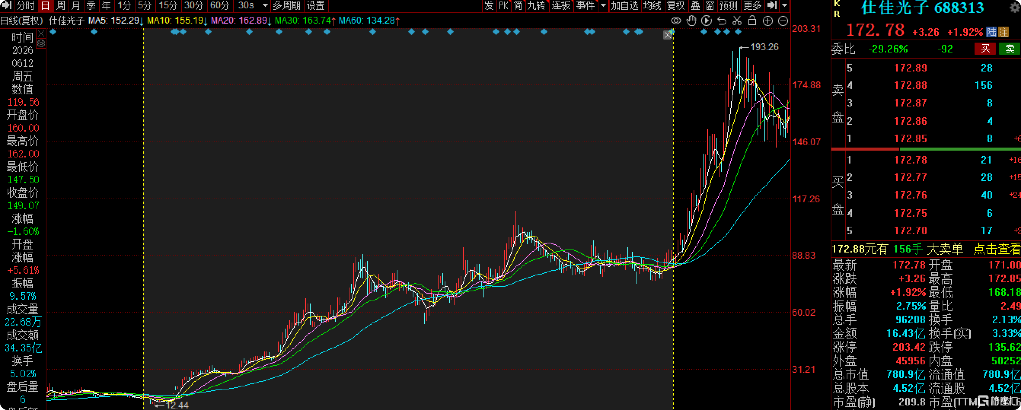Click sell level 5 price 172.89

(x=911, y=68)
